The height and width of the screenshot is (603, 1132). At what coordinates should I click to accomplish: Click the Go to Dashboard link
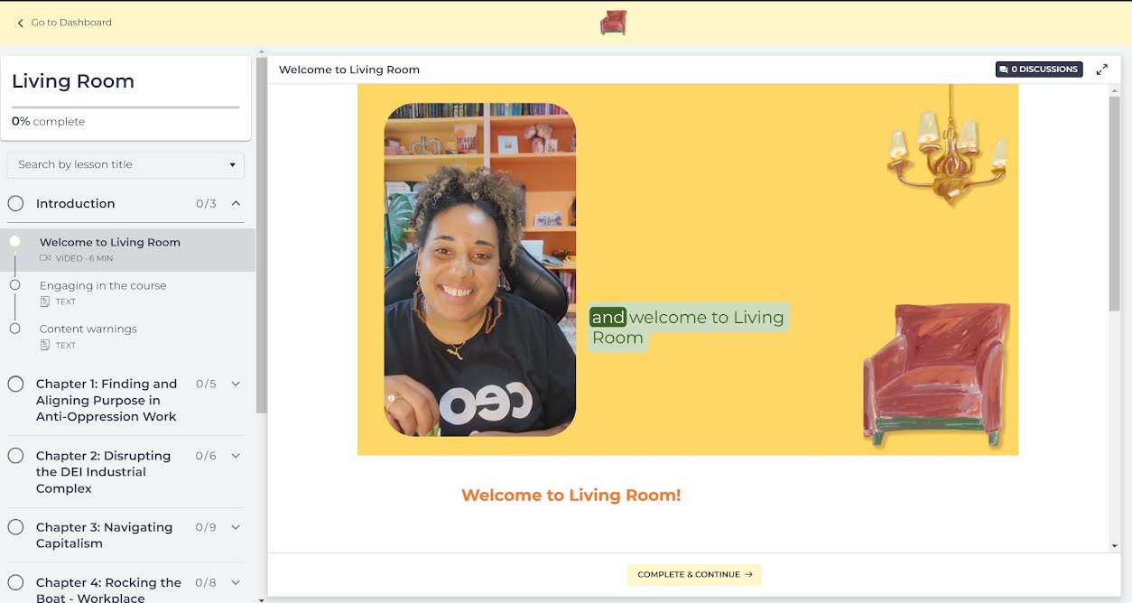[x=71, y=23]
